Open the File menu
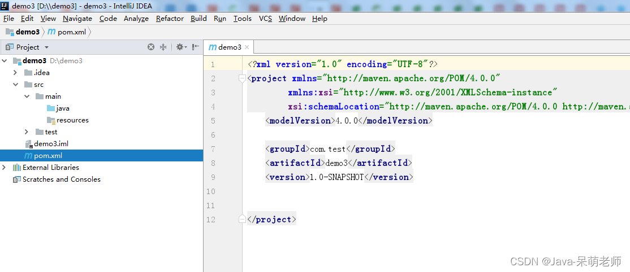The image size is (630, 272). click(x=8, y=19)
